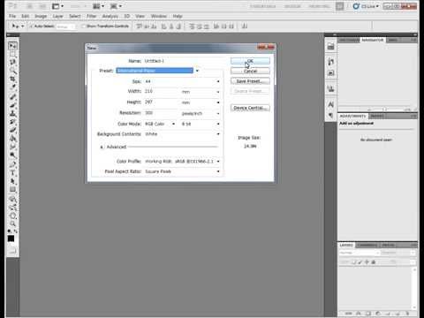The width and height of the screenshot is (424, 318).
Task: Open the Filter menu
Action: click(92, 16)
